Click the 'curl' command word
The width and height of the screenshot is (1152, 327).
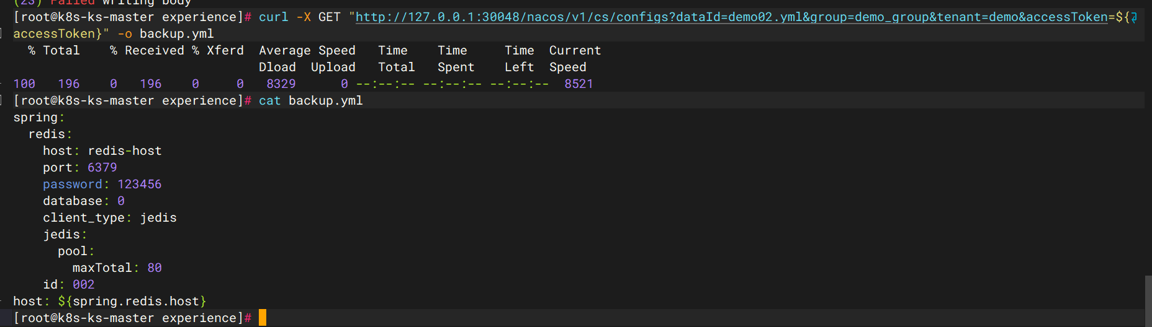pyautogui.click(x=274, y=17)
